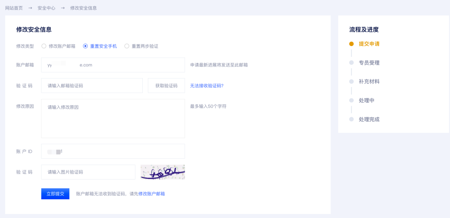
Task: Open the 修改账户邮箱 link near submit
Action: [x=152, y=194]
